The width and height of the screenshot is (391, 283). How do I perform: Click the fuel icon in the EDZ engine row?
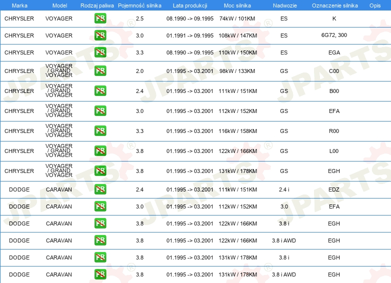pos(100,189)
